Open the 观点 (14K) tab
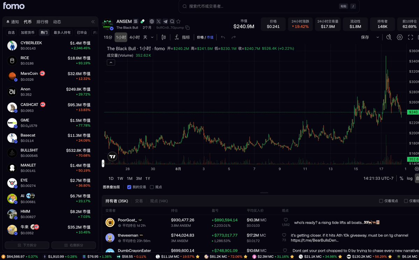The width and height of the screenshot is (419, 260). tap(159, 201)
